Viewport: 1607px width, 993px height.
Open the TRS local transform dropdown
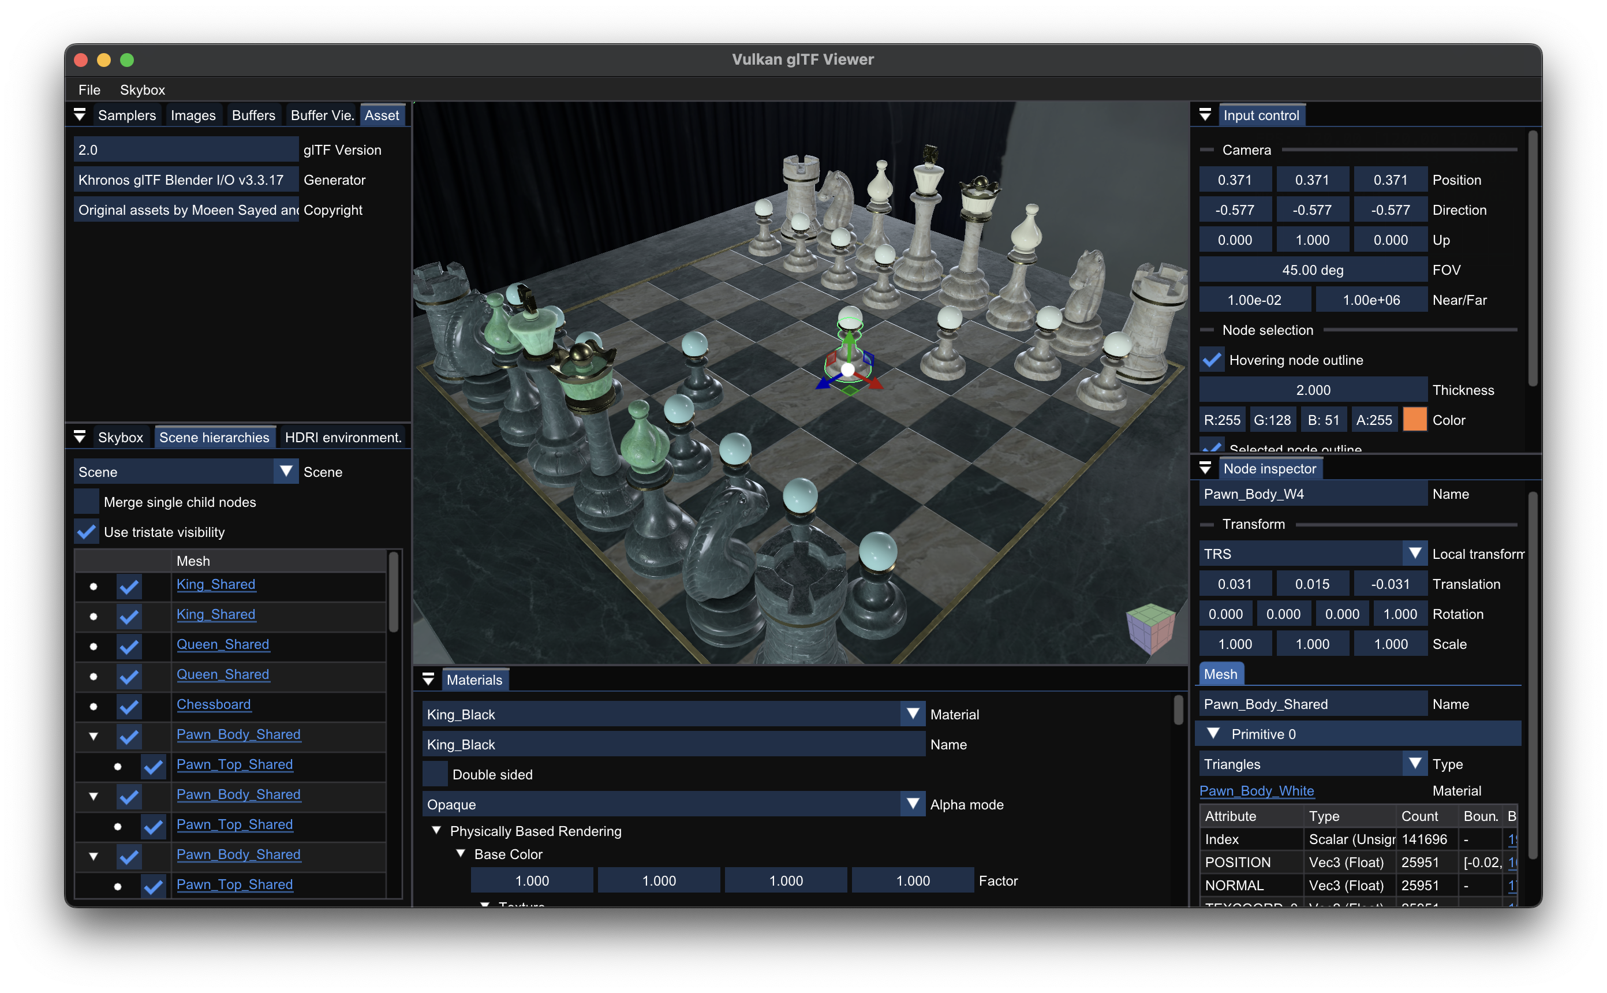(1414, 554)
